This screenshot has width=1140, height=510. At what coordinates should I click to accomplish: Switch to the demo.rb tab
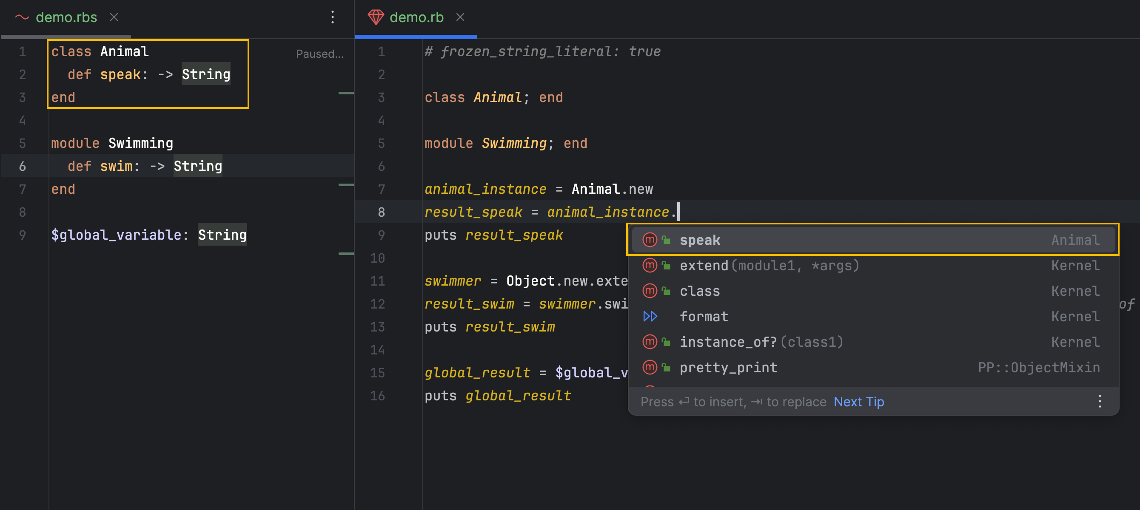[x=416, y=17]
